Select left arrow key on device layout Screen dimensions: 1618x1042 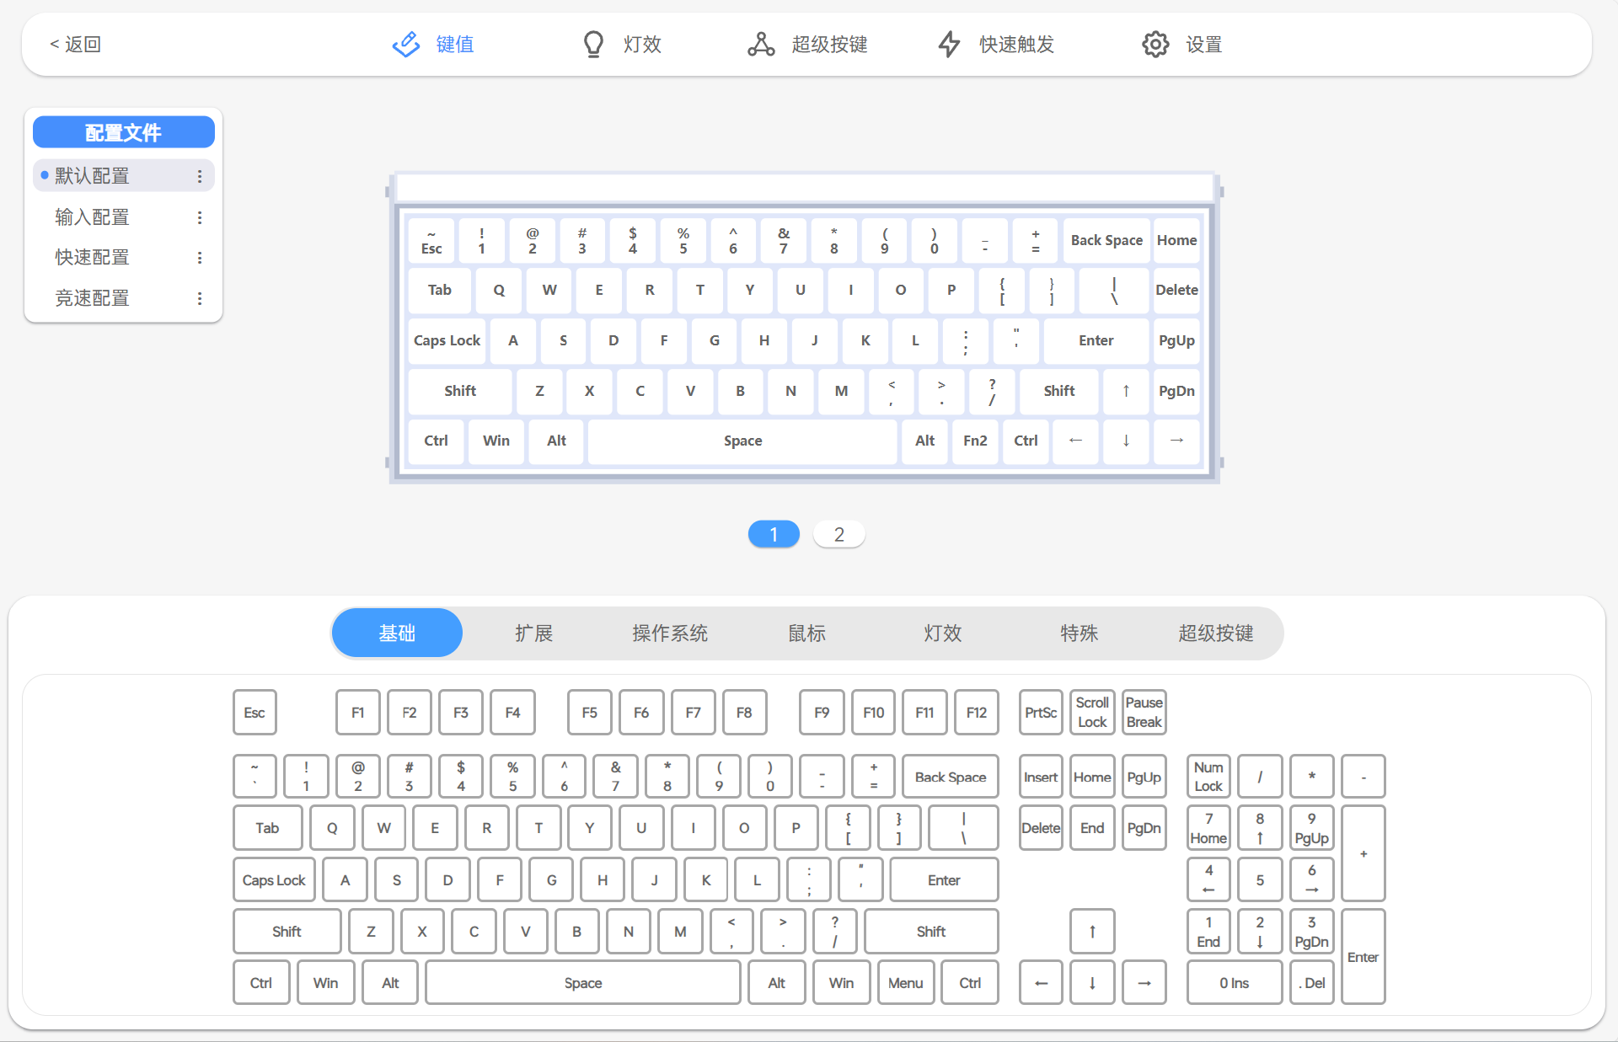click(x=1076, y=441)
